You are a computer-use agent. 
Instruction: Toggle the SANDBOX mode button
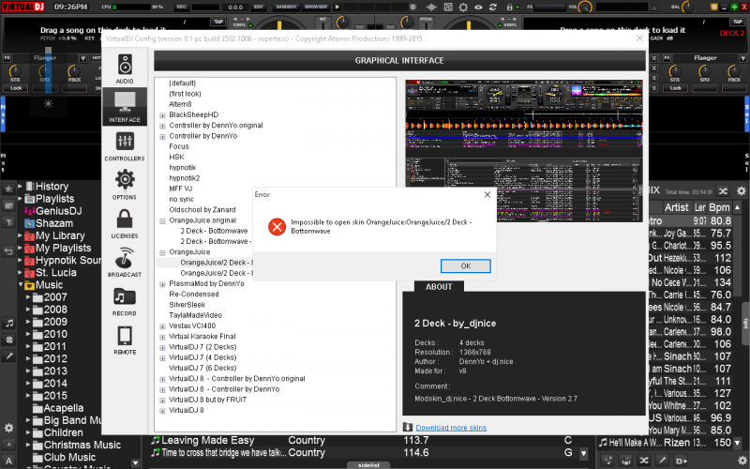click(286, 7)
